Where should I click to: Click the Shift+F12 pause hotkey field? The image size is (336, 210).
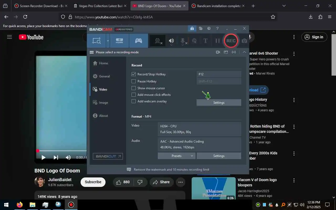pos(219,81)
